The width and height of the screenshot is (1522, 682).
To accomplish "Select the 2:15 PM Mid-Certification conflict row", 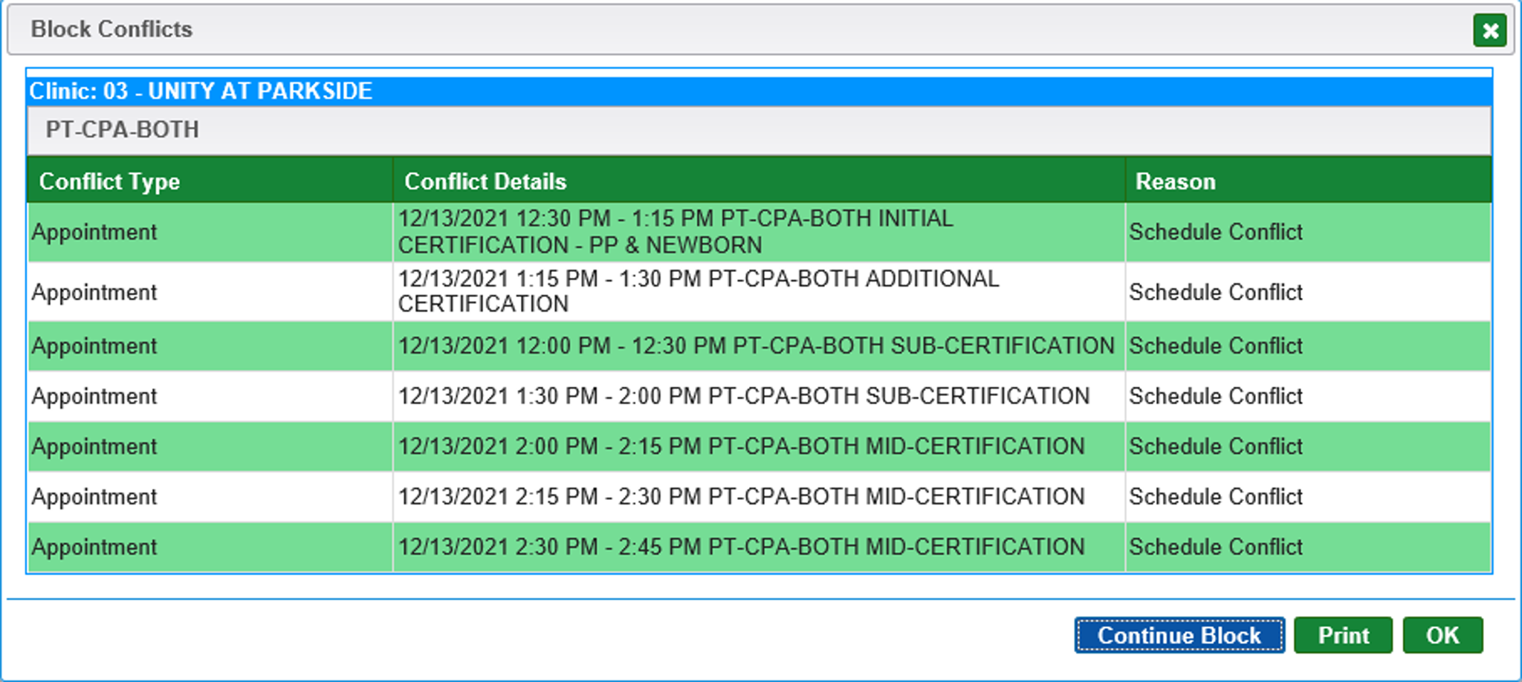I will click(741, 496).
